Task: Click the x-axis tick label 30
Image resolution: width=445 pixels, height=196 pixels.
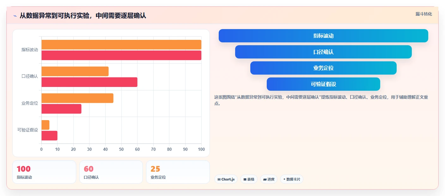Action: point(89,150)
